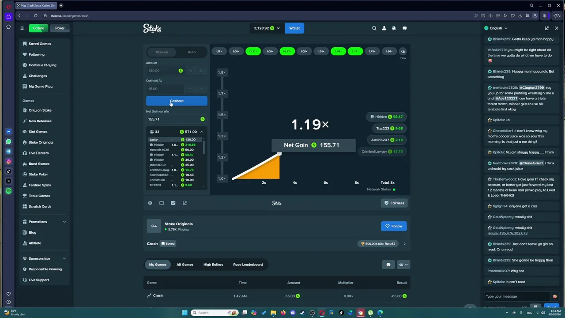Screen dimensions: 565x318
Task: Click the 43.87× past multiplier pill
Action: (287, 51)
